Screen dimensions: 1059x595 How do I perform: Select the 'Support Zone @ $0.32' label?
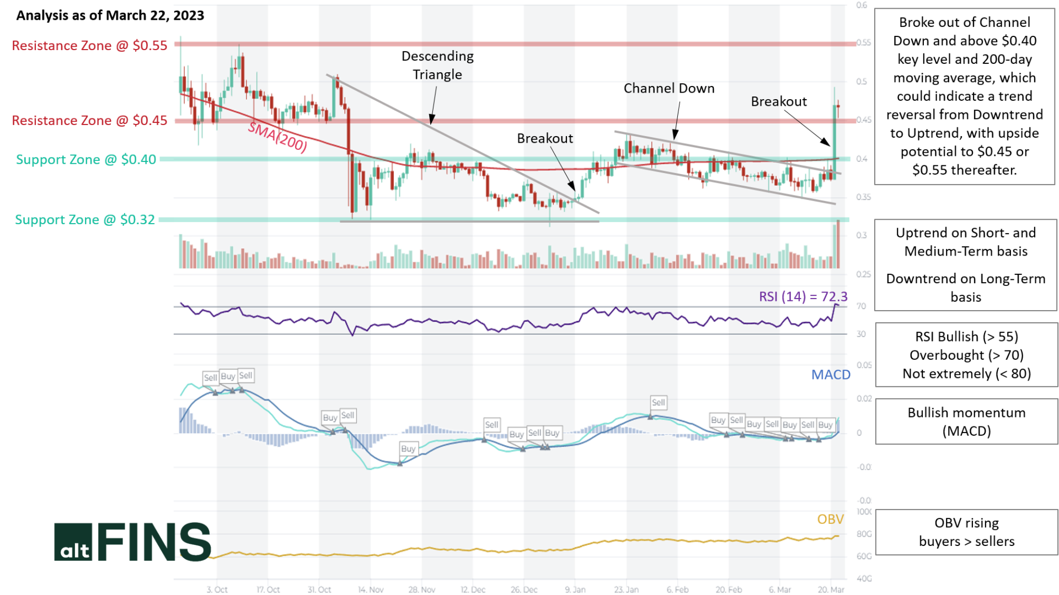coord(85,220)
